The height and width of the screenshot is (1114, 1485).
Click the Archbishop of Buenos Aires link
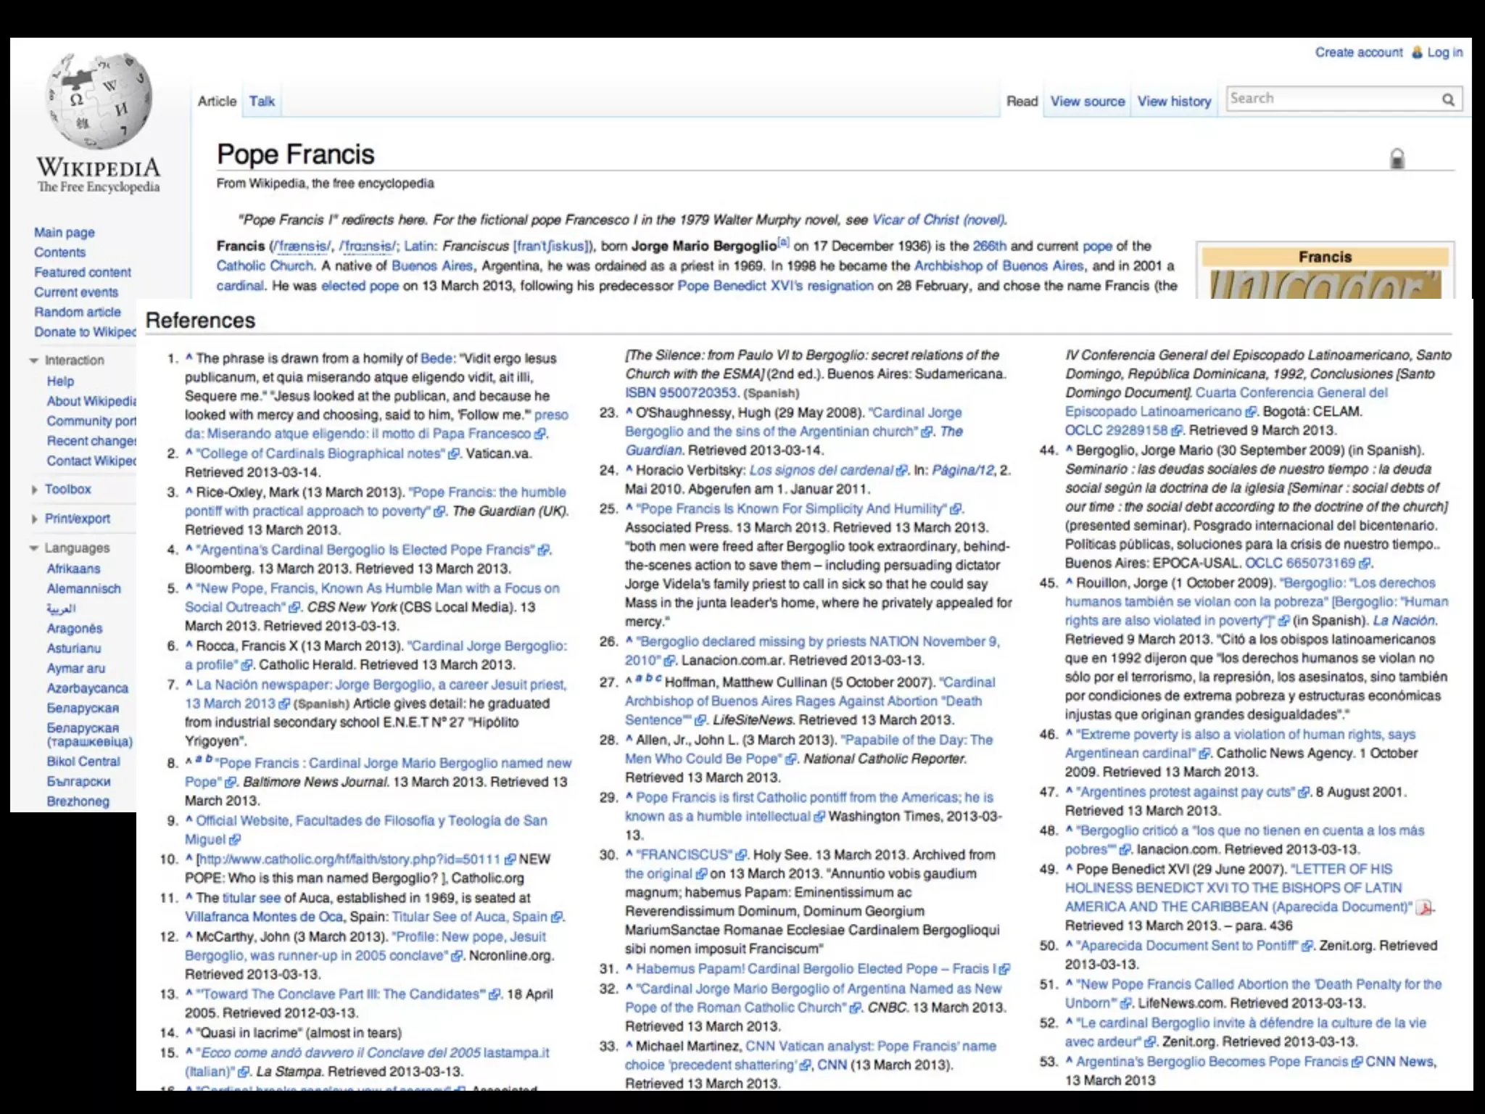click(x=998, y=266)
